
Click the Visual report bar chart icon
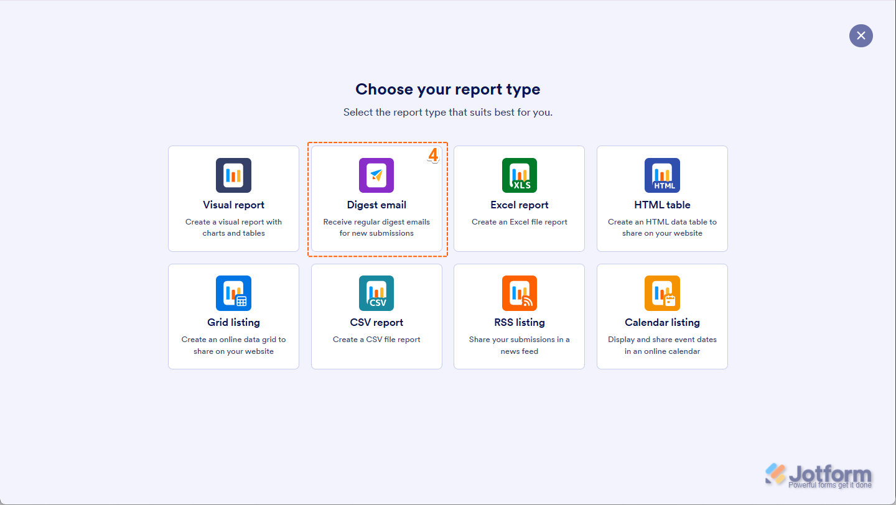pos(233,175)
